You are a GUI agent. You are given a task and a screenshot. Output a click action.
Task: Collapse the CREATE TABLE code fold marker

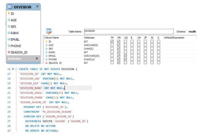16,69
